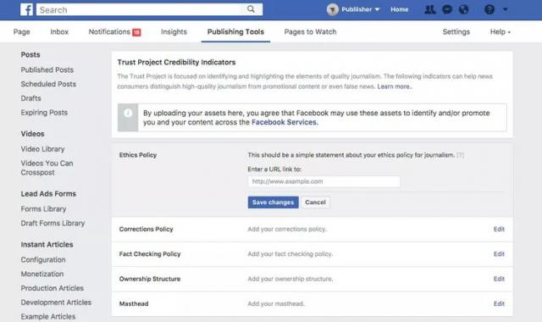Viewport: 542px width, 322px height.
Task: Open Example Articles
Action: tap(48, 316)
